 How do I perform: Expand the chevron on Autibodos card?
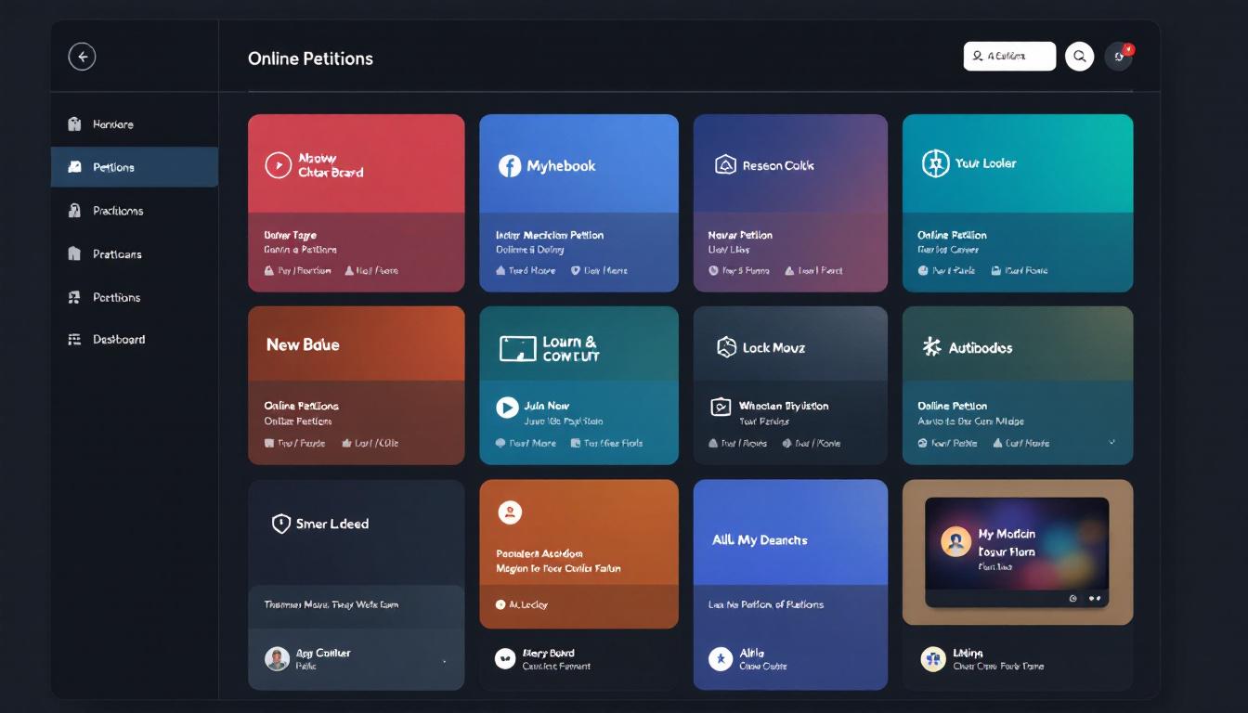(x=1112, y=443)
